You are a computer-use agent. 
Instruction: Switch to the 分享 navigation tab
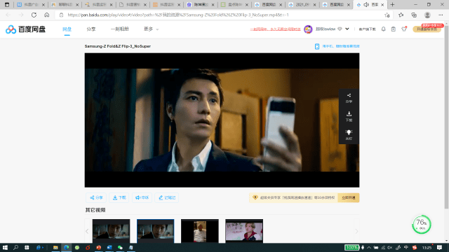point(91,29)
